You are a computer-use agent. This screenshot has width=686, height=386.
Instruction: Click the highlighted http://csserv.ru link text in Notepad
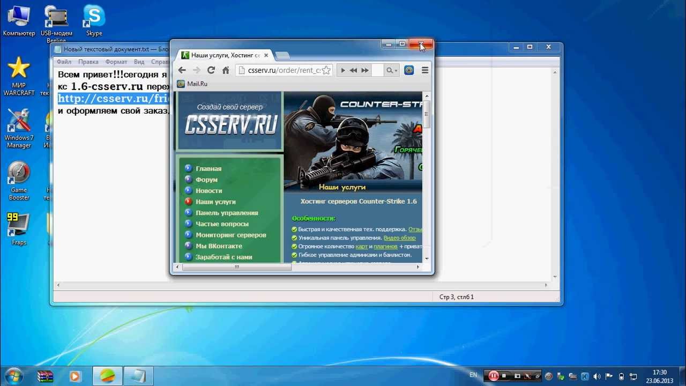click(114, 98)
